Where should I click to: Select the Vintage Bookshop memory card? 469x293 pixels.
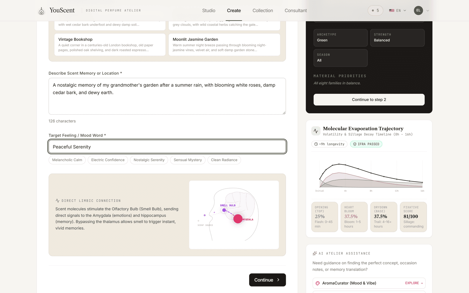[110, 45]
